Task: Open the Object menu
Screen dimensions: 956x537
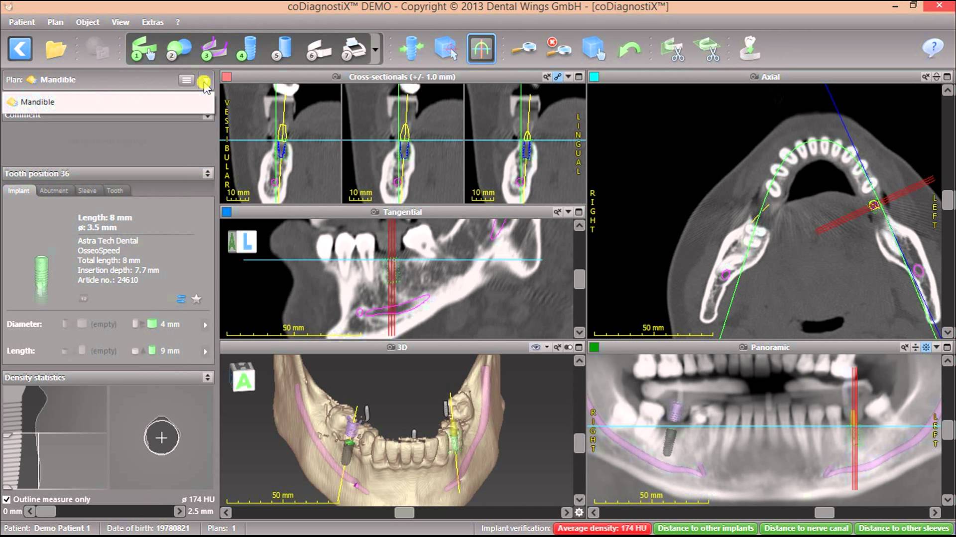Action: pyautogui.click(x=87, y=22)
